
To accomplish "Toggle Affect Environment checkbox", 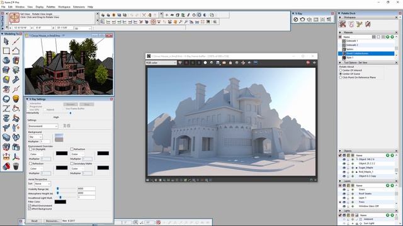I will click(30, 206).
